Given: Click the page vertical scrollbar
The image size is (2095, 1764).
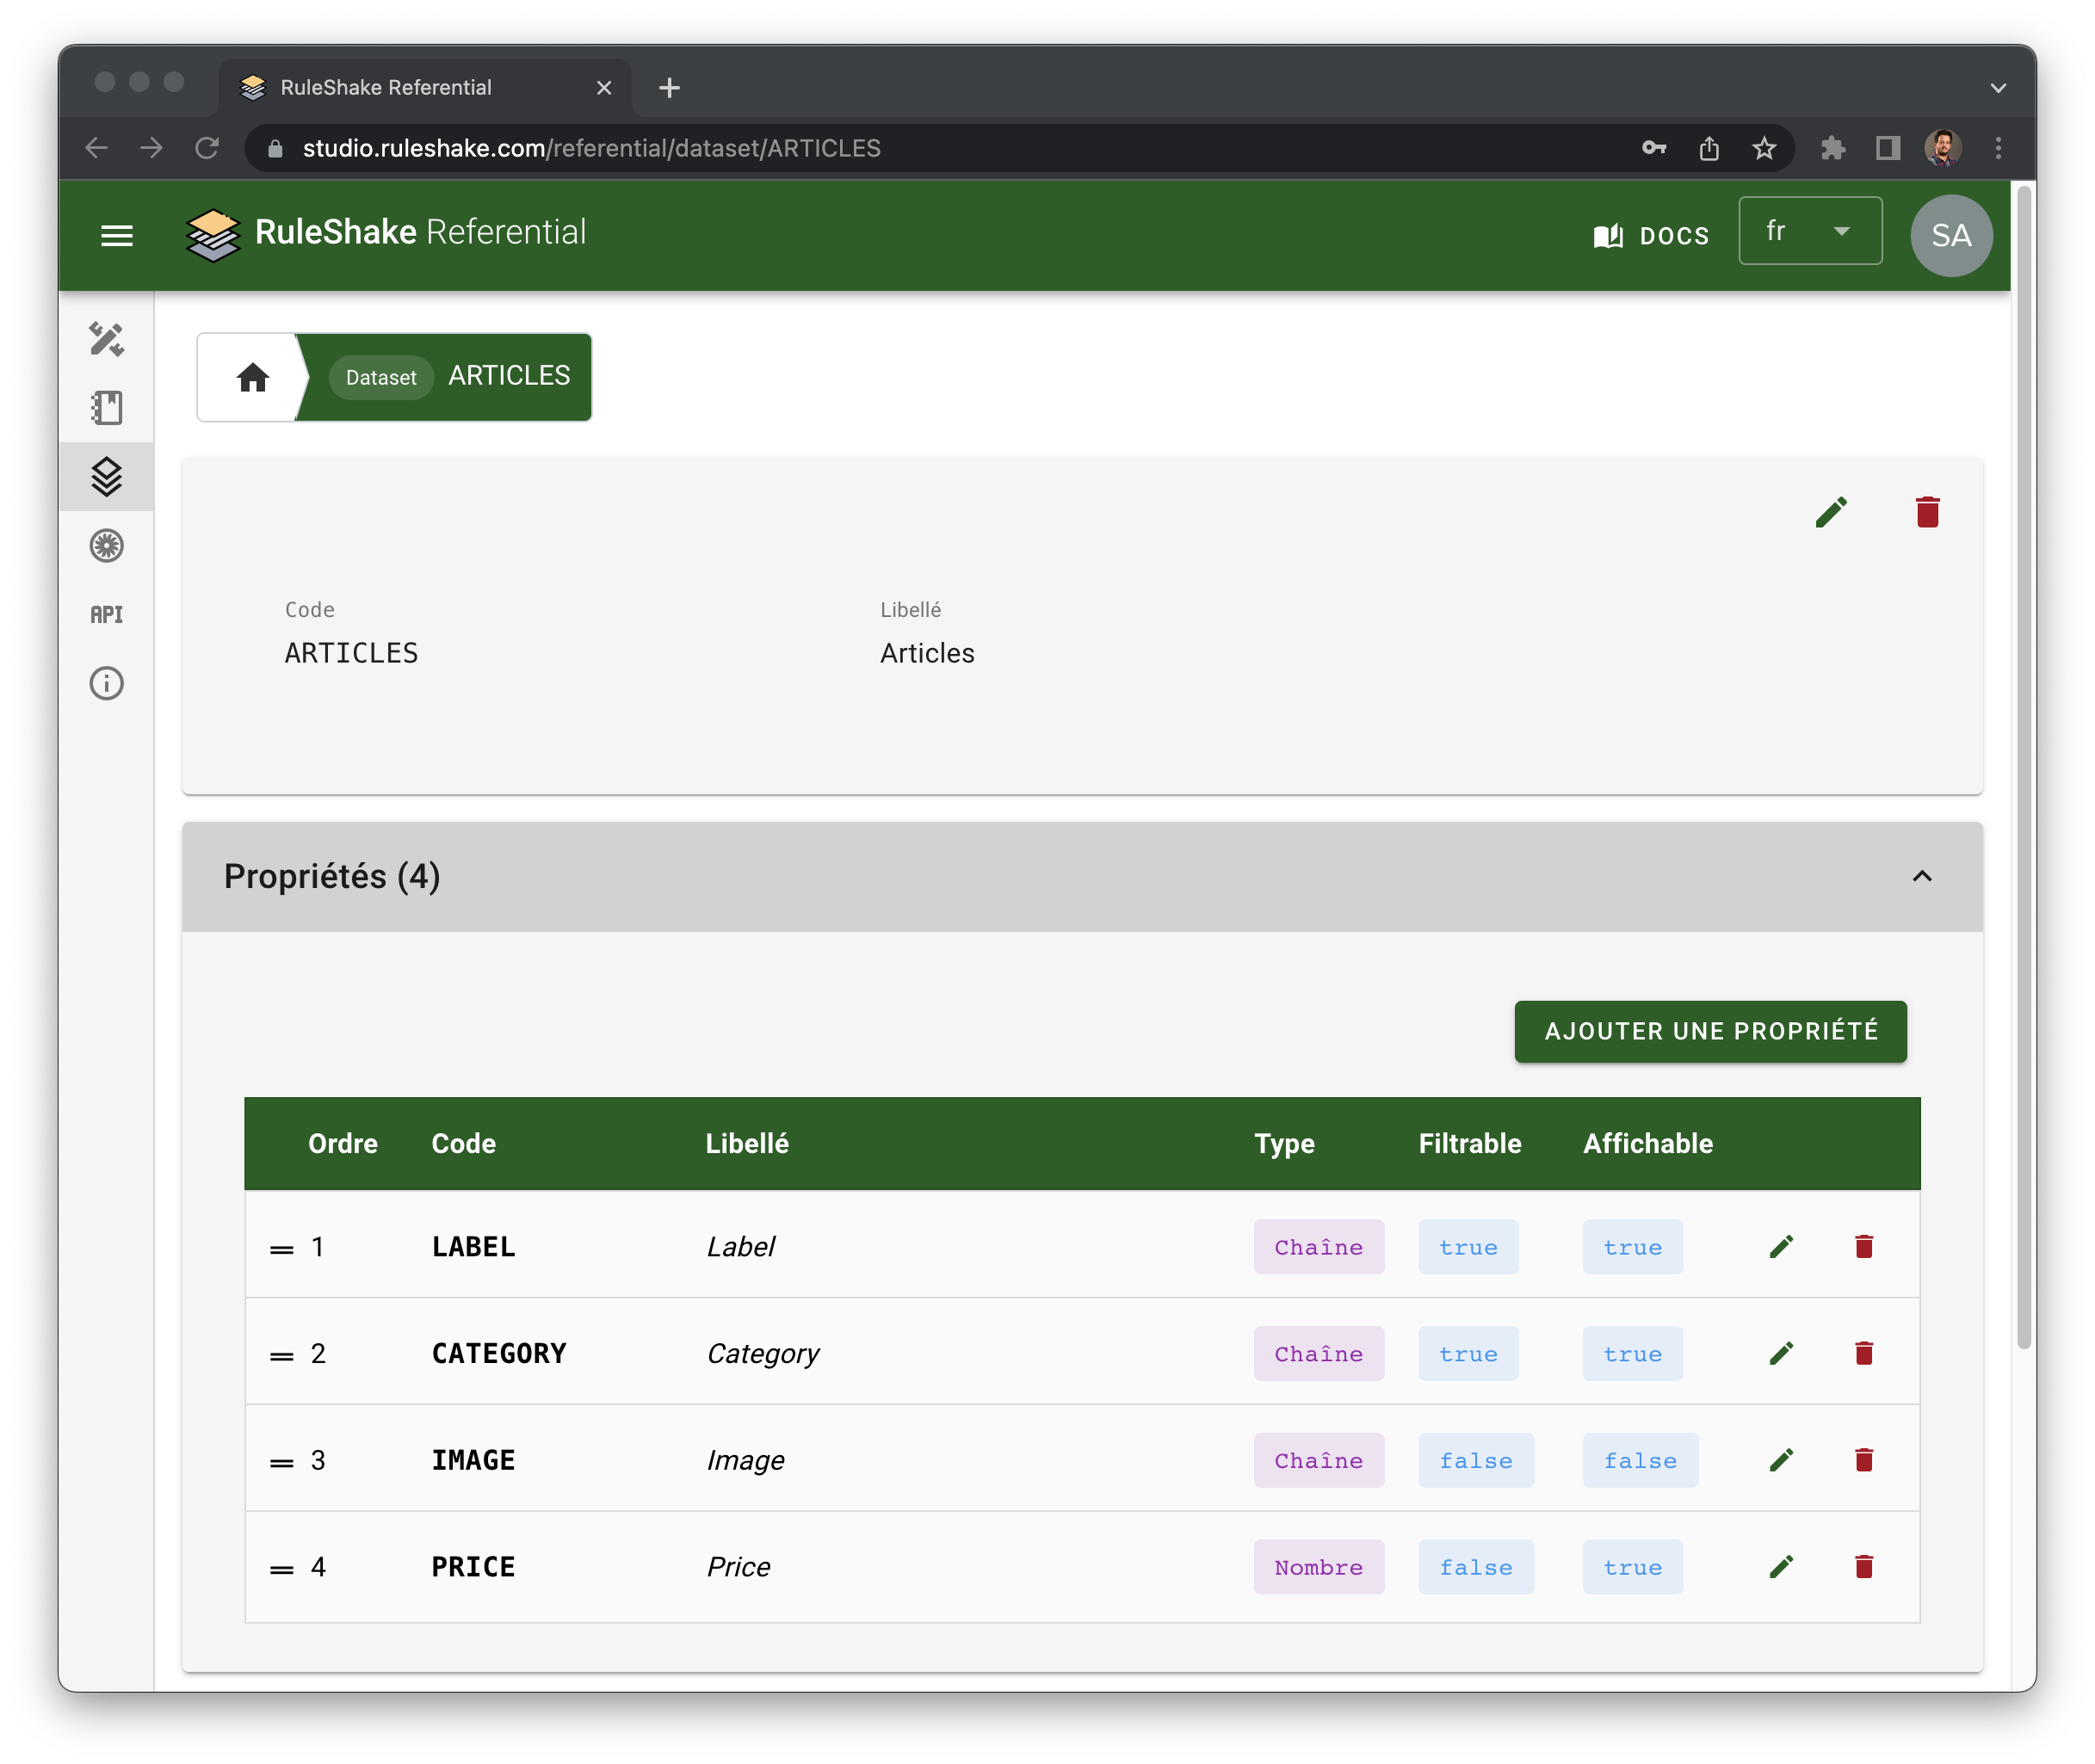Looking at the screenshot, I should (x=2023, y=768).
